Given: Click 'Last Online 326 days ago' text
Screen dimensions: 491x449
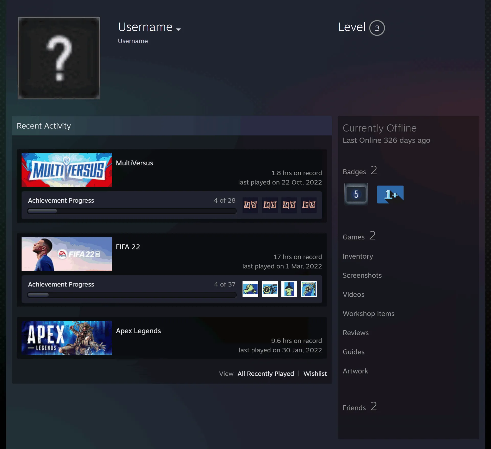Looking at the screenshot, I should pyautogui.click(x=386, y=140).
